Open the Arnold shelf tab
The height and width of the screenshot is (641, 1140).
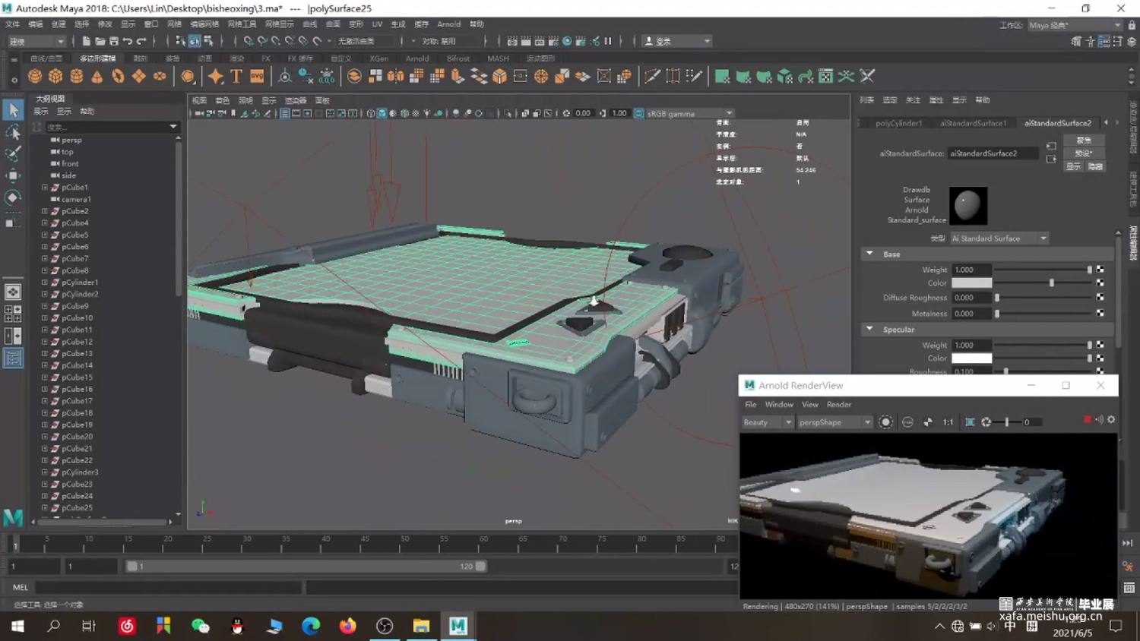[417, 58]
